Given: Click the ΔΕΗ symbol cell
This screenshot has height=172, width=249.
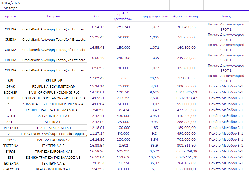Looking at the screenshot, I should click(11, 104).
